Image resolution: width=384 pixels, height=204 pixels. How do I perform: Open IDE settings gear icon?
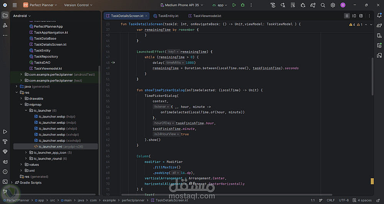tap(333, 5)
